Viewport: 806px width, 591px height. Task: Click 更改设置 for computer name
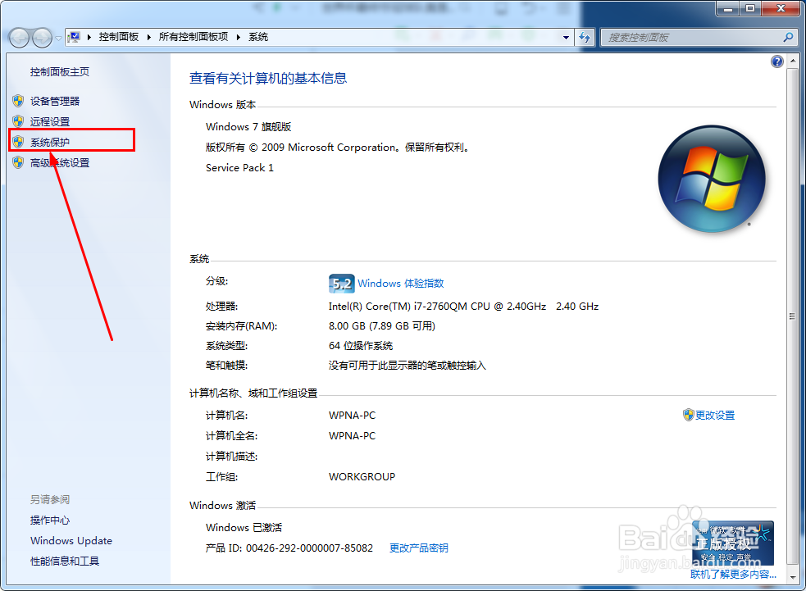point(715,416)
